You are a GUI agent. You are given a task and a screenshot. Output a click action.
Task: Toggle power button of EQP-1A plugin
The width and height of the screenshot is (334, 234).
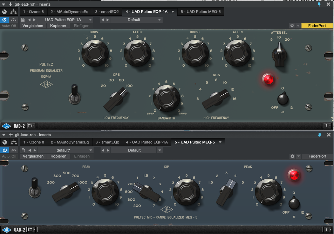(4, 20)
